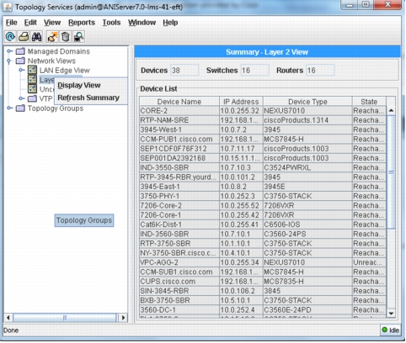
Task: Click the Switches count field
Action: [x=255, y=70]
